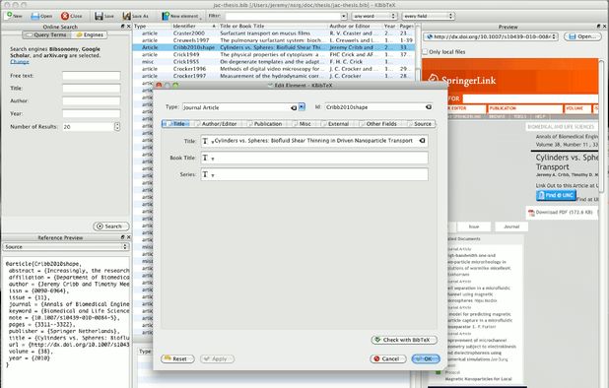Toggle the Only local files checkbox
The image size is (609, 388).
click(x=425, y=51)
